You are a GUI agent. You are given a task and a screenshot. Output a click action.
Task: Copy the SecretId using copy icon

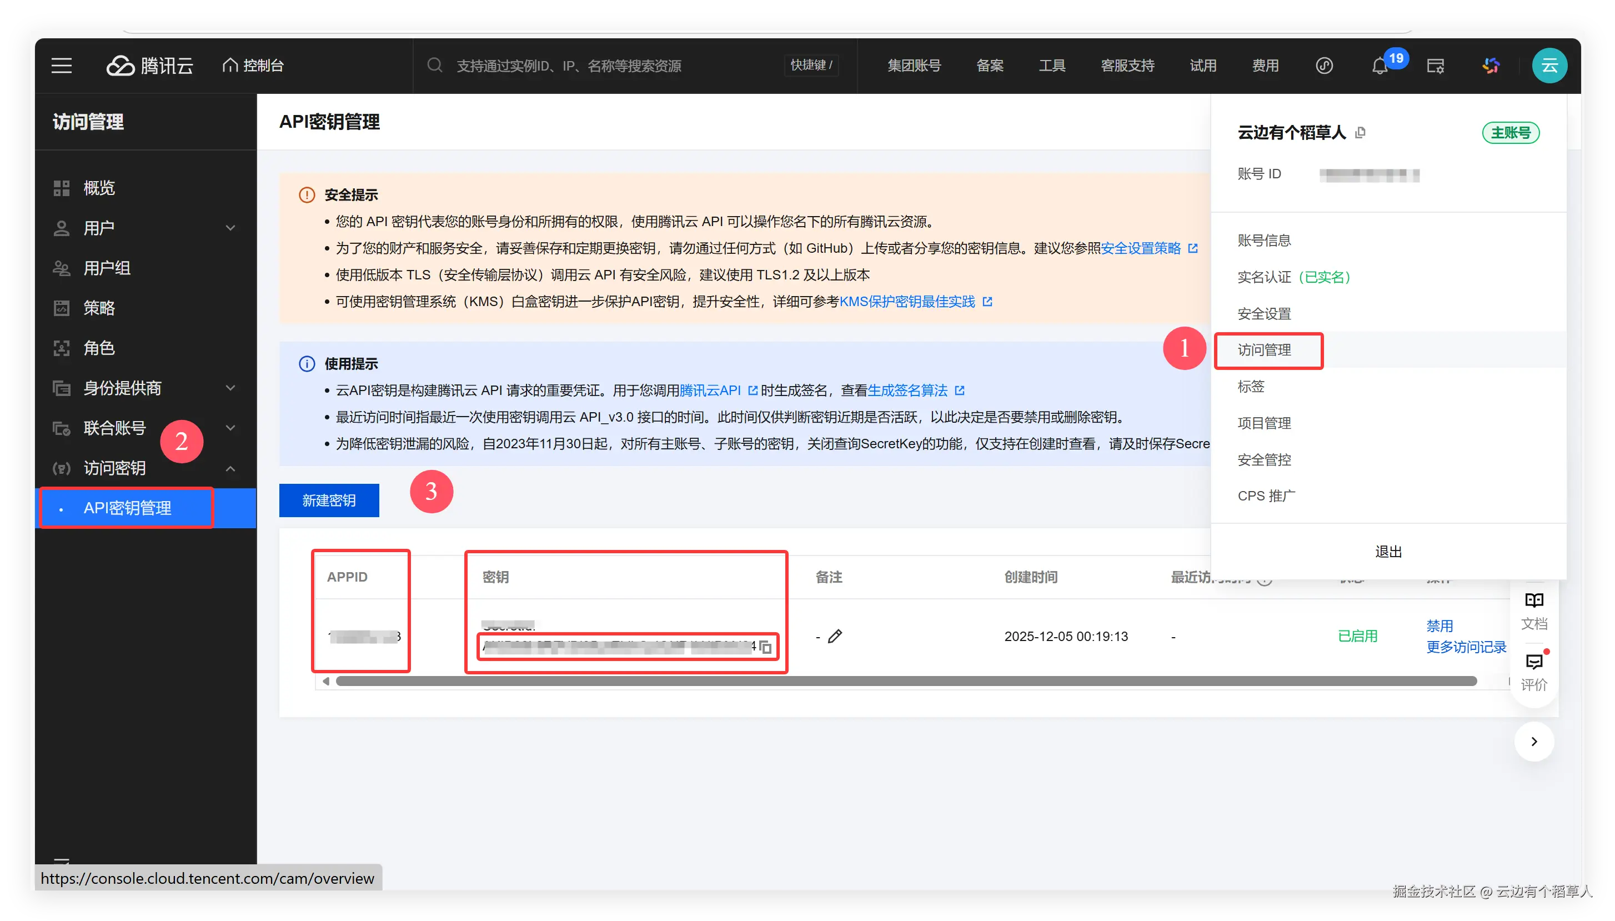(766, 647)
